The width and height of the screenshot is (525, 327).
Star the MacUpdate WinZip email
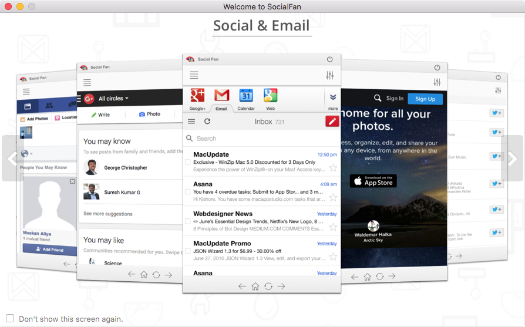pos(333,168)
